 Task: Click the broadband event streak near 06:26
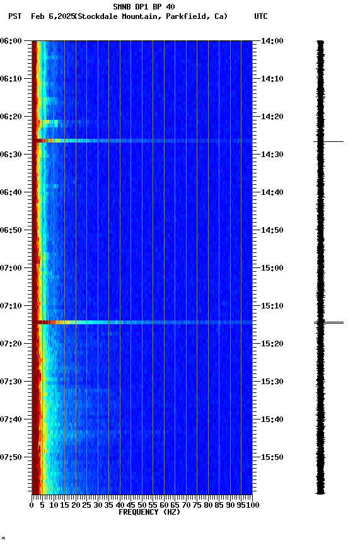click(142, 141)
